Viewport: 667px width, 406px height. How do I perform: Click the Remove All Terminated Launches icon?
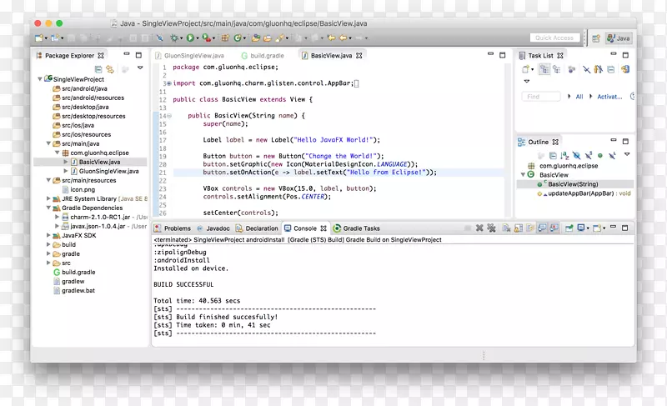point(491,228)
